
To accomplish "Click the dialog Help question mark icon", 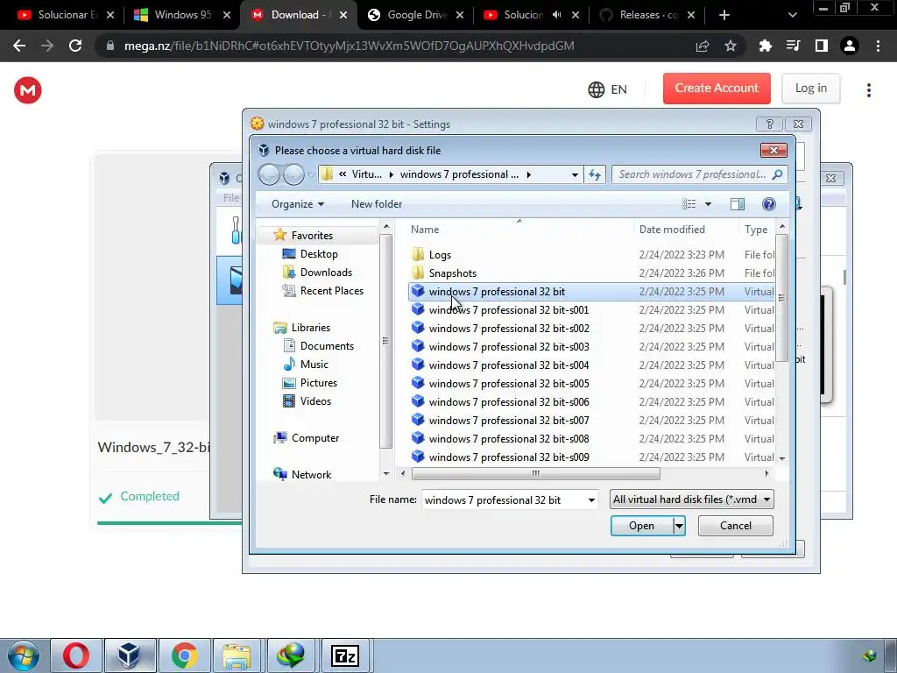I will 769,203.
